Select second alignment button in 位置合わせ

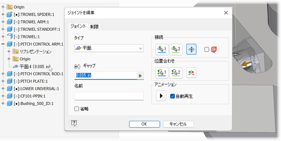pyautogui.click(x=176, y=73)
